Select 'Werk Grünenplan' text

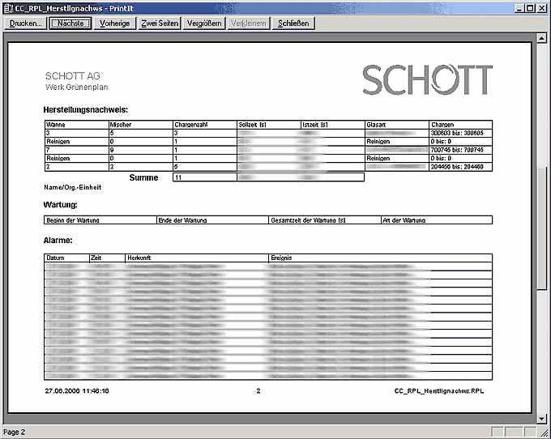77,87
